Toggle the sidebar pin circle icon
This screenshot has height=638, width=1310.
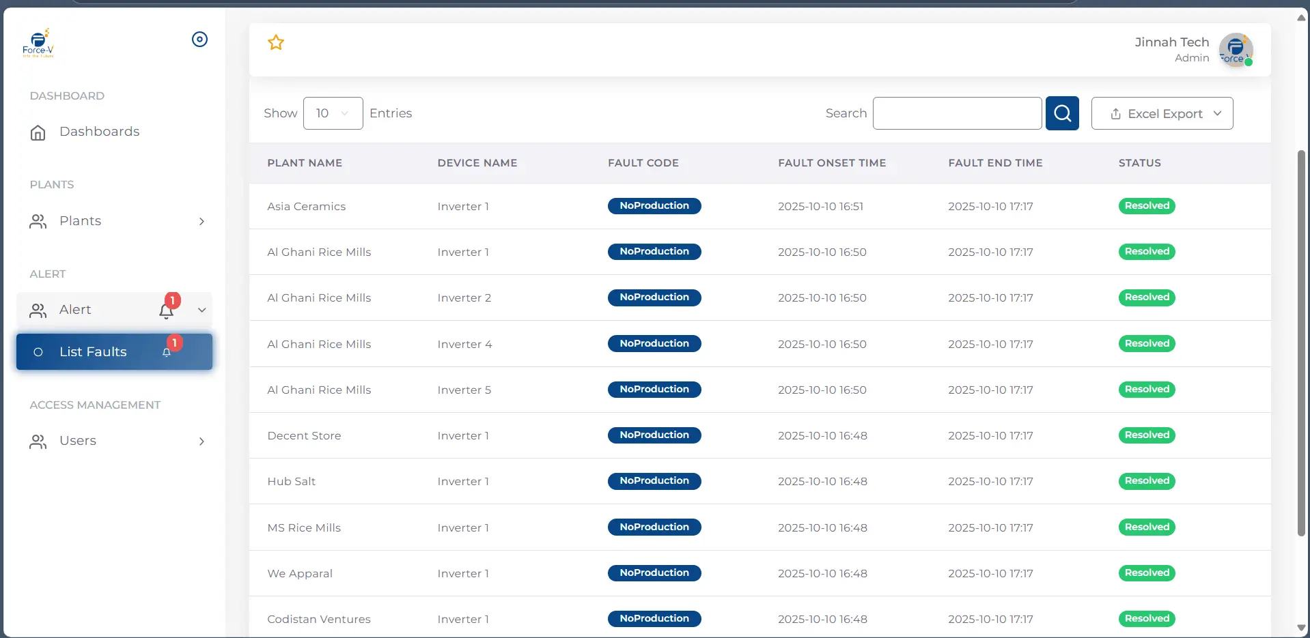point(199,40)
